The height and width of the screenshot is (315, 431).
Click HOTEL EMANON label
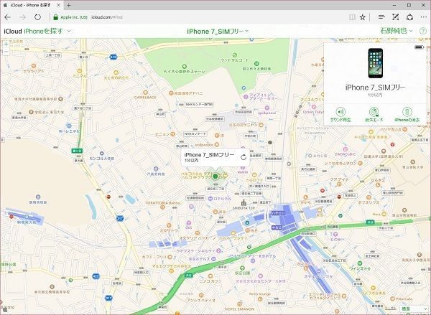pyautogui.click(x=239, y=309)
